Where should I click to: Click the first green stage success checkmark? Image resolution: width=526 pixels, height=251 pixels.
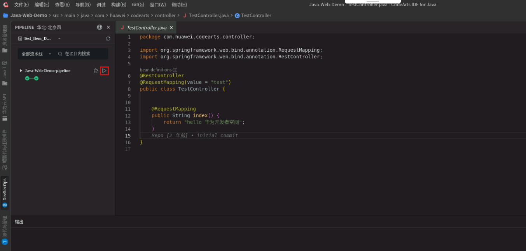[26, 78]
